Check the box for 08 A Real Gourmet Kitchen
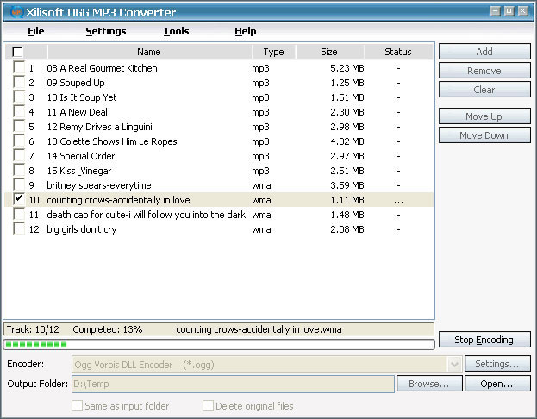Image resolution: width=537 pixels, height=419 pixels. point(19,68)
